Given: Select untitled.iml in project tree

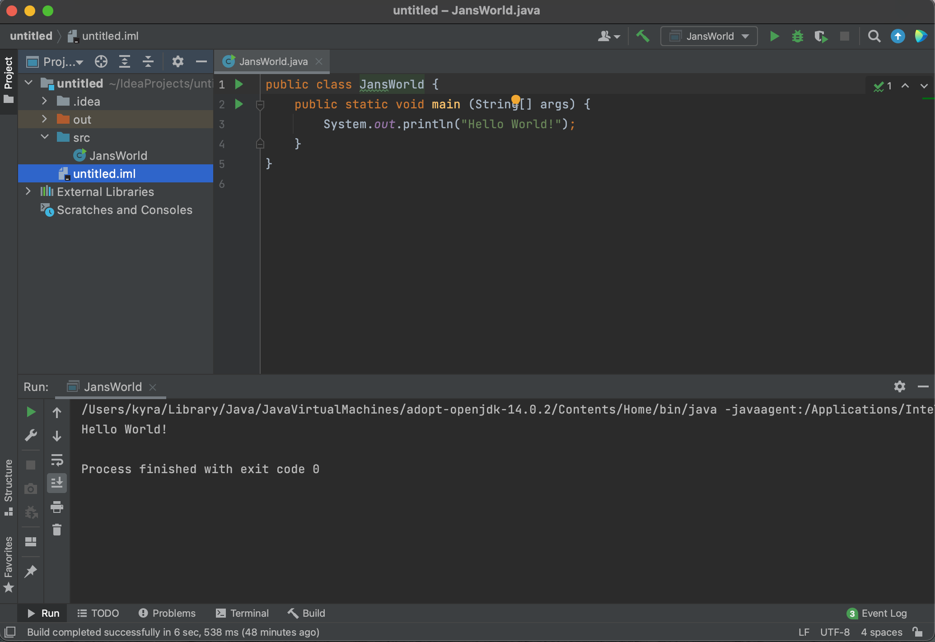Looking at the screenshot, I should point(116,173).
